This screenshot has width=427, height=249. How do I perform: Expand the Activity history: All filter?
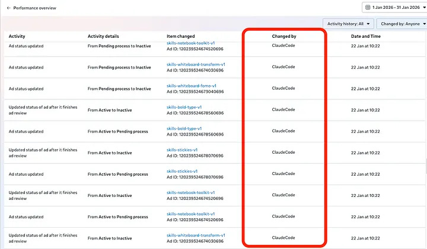coord(348,24)
